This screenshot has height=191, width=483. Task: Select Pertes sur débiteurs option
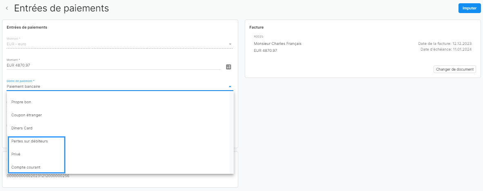pos(119,141)
